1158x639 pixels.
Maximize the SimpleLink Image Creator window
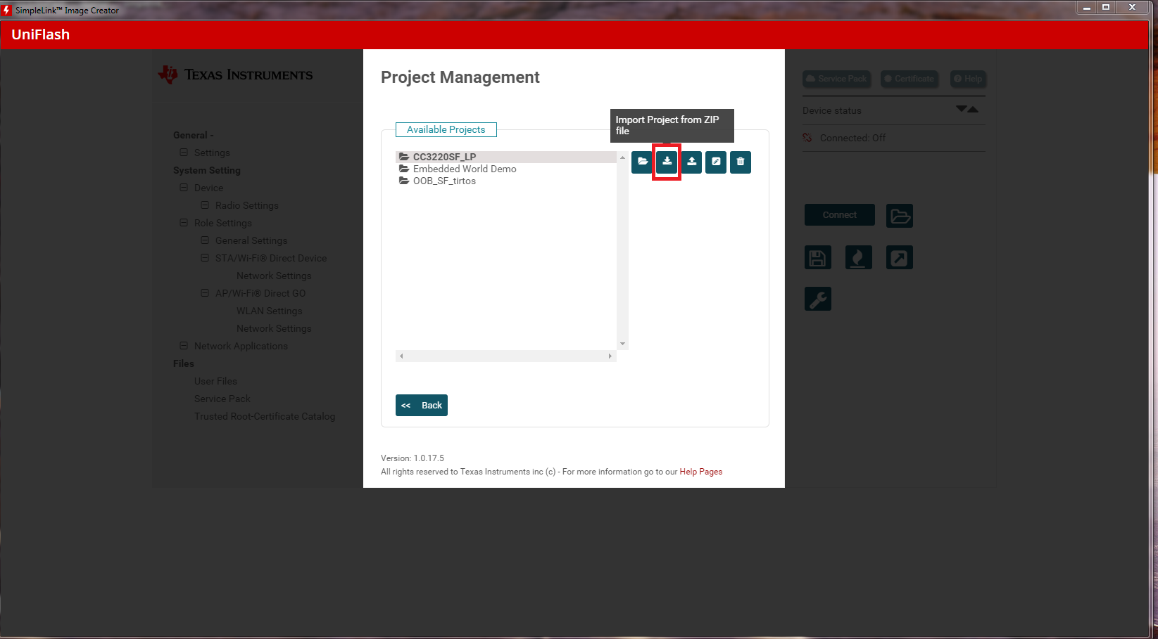pos(1106,7)
